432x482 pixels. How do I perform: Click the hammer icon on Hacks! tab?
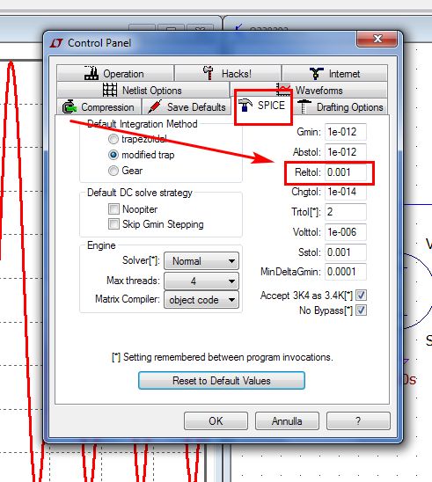pyautogui.click(x=209, y=73)
